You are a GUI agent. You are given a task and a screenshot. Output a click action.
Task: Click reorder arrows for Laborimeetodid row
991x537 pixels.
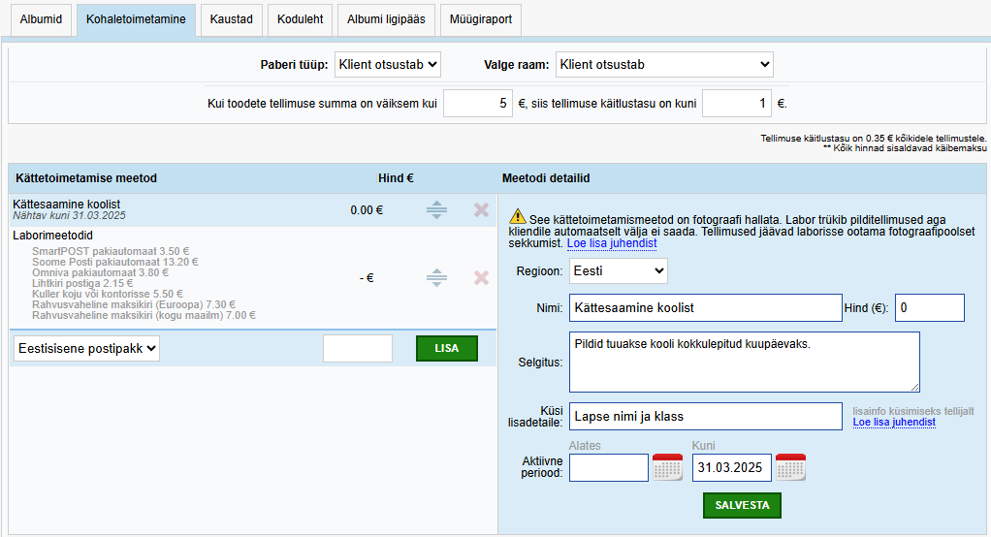[436, 278]
